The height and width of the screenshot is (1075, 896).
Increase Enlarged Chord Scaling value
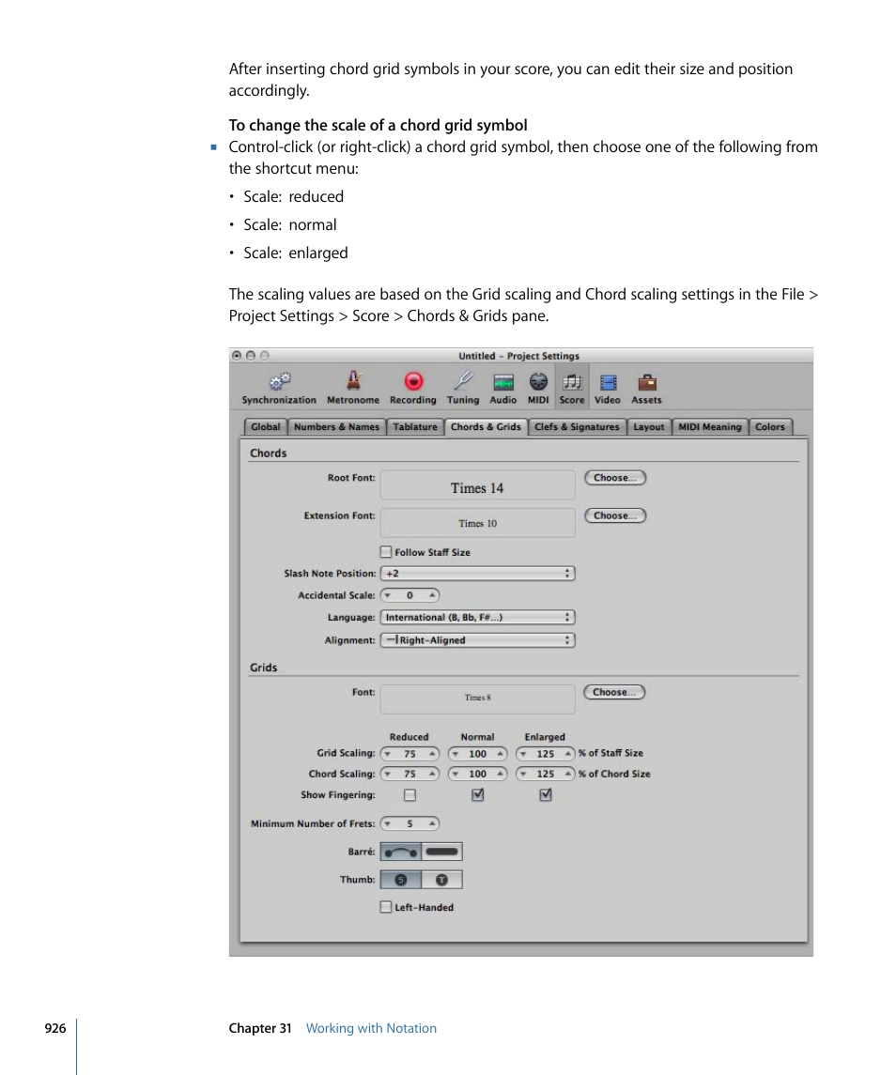pyautogui.click(x=568, y=774)
